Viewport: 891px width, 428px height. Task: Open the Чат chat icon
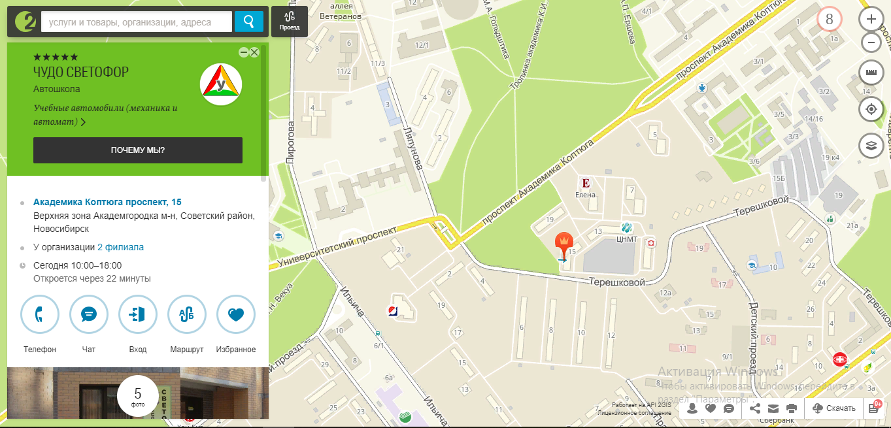(x=89, y=314)
